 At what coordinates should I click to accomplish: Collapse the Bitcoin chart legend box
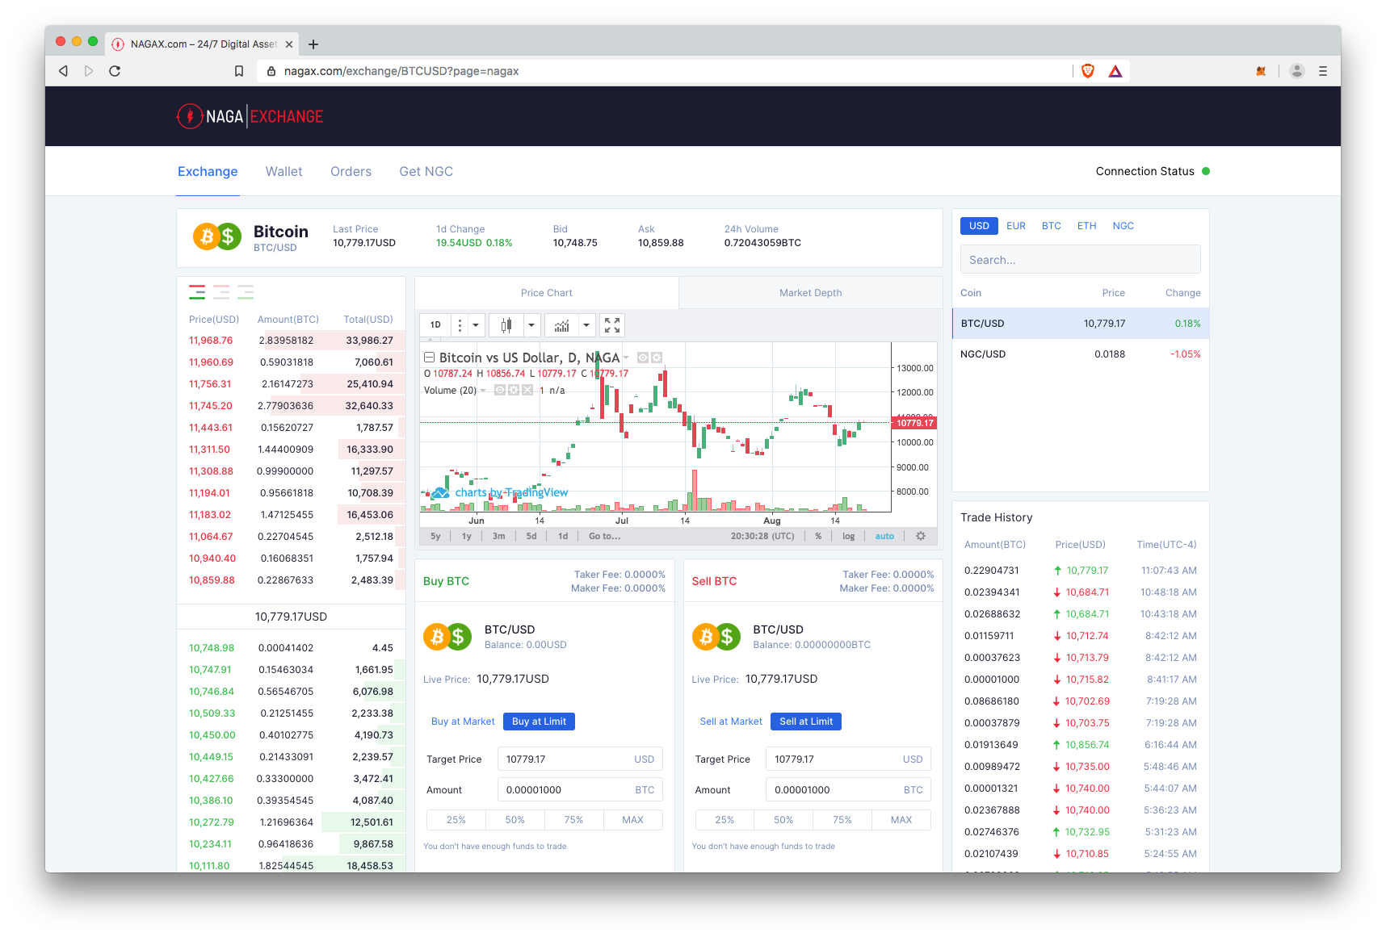(x=430, y=358)
